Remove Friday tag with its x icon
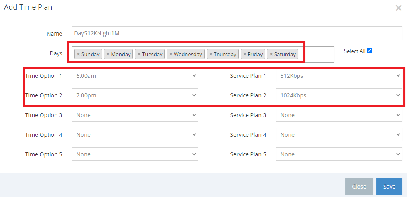The height and width of the screenshot is (197, 407). tap(245, 54)
